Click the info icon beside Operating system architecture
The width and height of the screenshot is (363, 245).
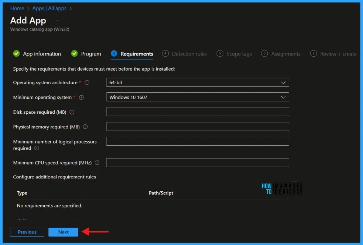click(87, 83)
